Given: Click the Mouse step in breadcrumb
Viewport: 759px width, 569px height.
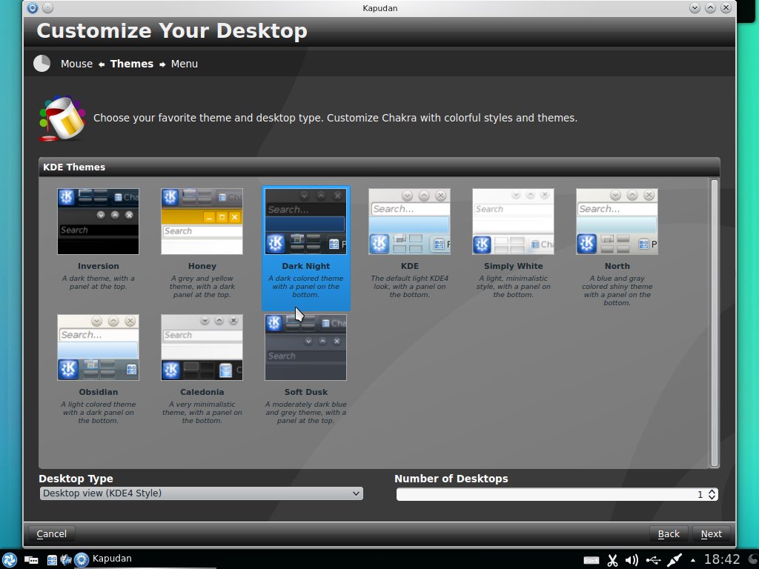Looking at the screenshot, I should point(76,64).
